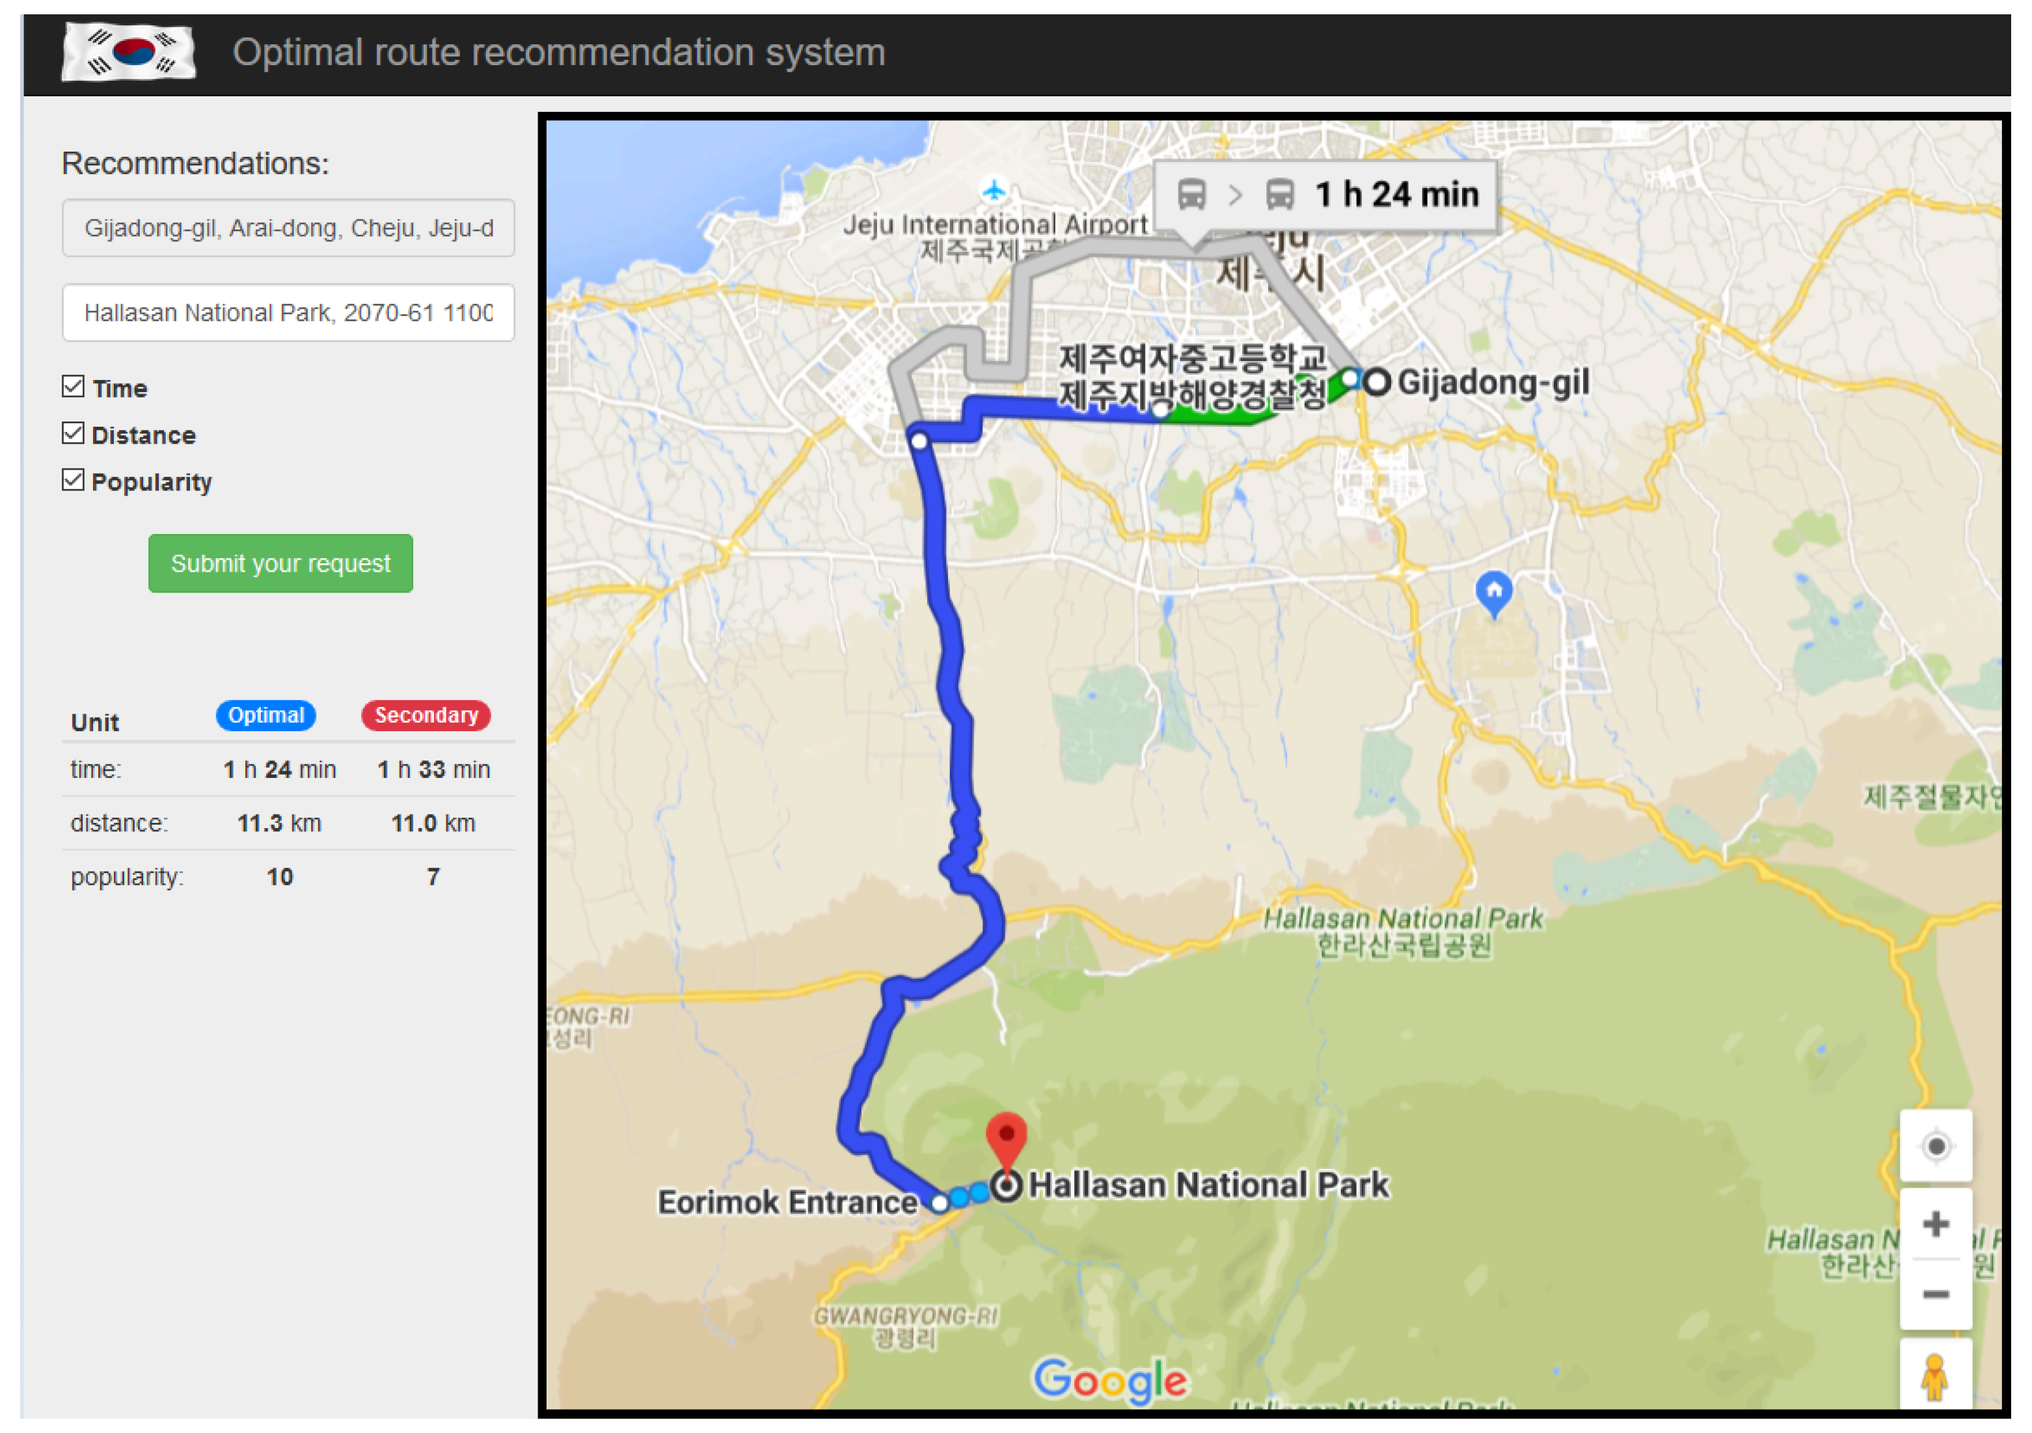Select the Optimal route badge

tap(265, 715)
